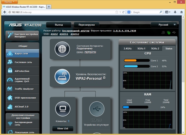Image resolution: width=186 pixels, height=135 pixels.
Task: Click the RAM usage progress bar
Action: pyautogui.click(x=135, y=107)
